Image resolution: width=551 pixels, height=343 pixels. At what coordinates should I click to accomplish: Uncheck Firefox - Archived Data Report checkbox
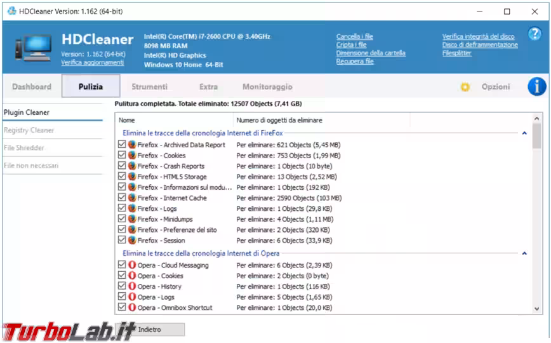(122, 145)
